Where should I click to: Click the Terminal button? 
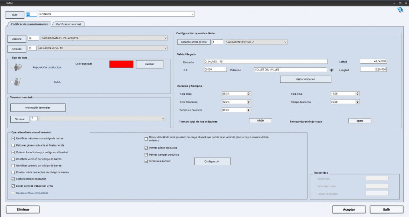tap(20, 119)
